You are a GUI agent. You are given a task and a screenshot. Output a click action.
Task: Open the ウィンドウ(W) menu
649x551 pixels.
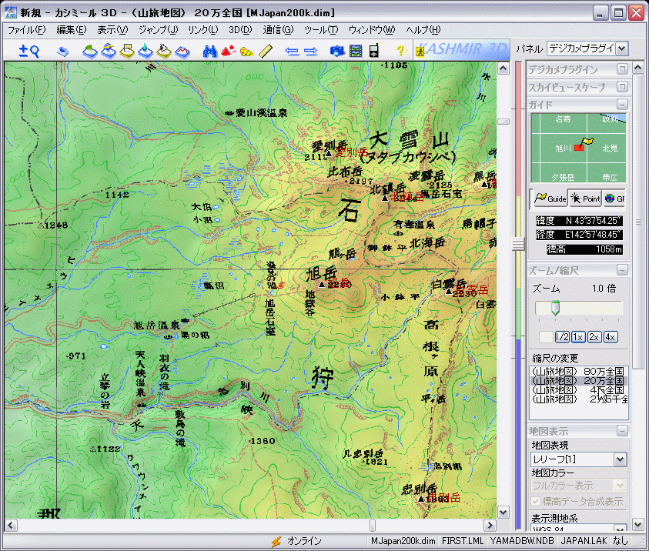[372, 30]
